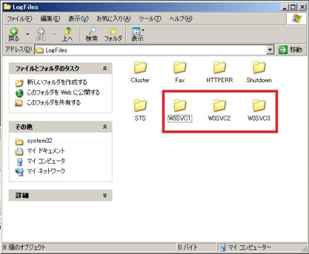
Task: Collapse the ファイルとフォルダのタスク panel
Action: pyautogui.click(x=105, y=69)
